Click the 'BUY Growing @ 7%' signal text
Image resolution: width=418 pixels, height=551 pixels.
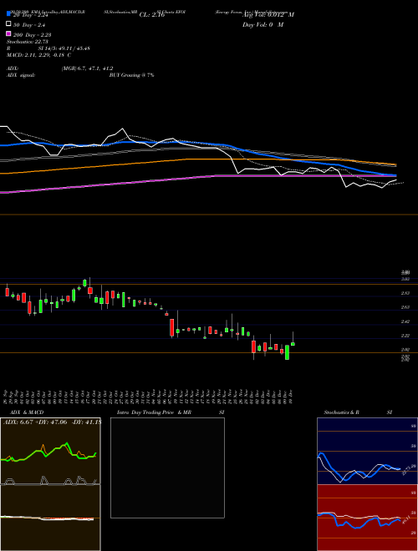click(x=131, y=75)
